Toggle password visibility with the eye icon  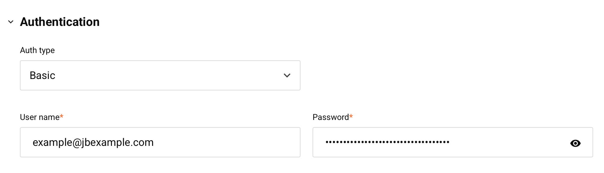tap(575, 143)
